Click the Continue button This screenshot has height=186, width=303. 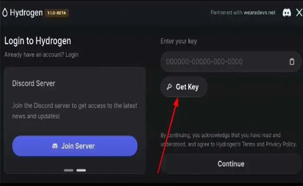tap(231, 164)
